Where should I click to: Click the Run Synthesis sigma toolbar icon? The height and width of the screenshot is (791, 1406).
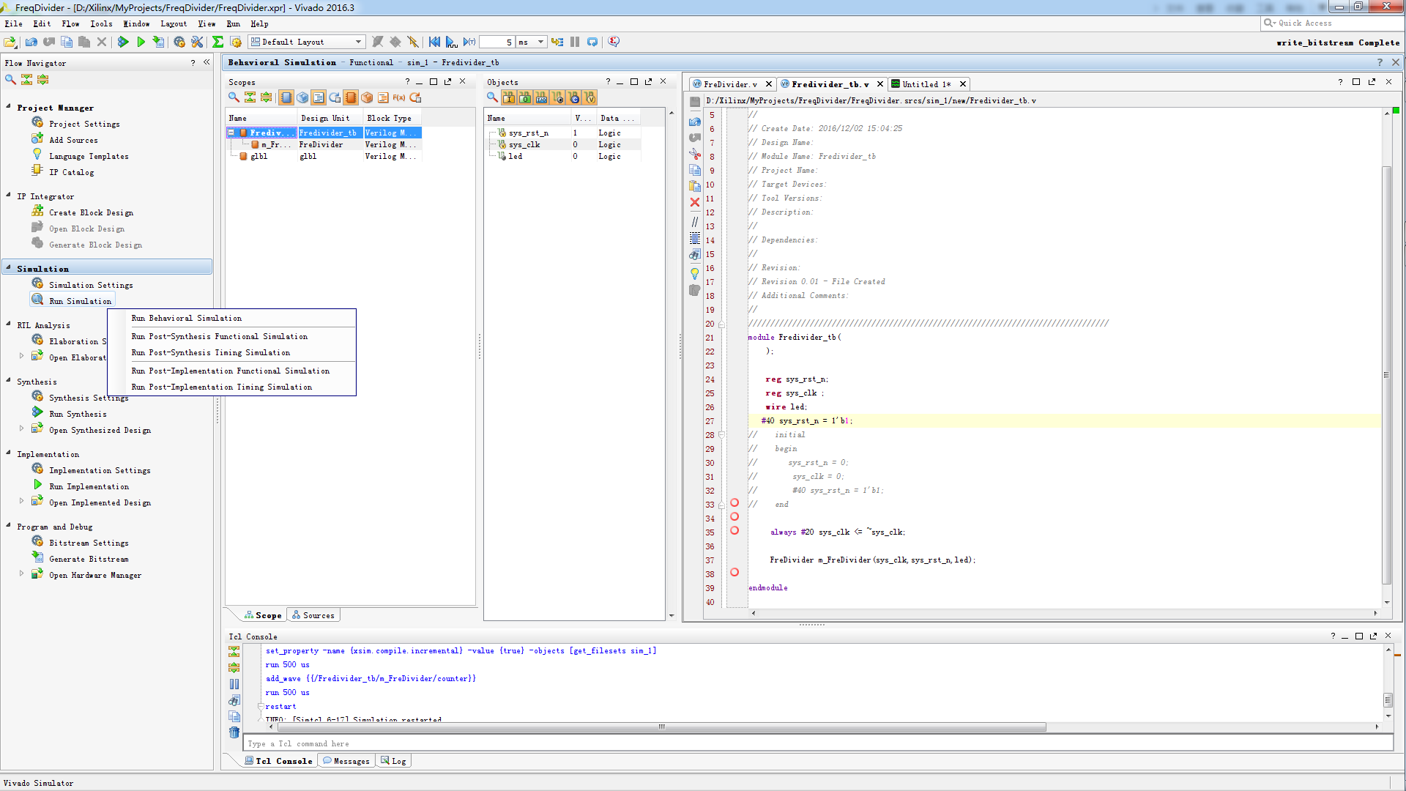217,42
